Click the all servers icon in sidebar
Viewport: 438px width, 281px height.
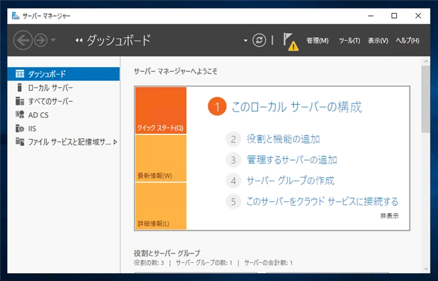pyautogui.click(x=20, y=101)
